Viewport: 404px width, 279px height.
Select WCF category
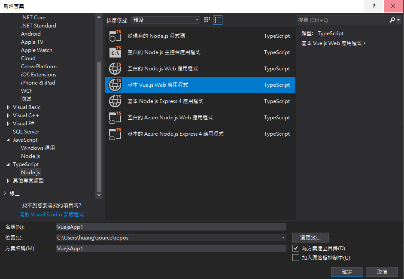tap(27, 91)
